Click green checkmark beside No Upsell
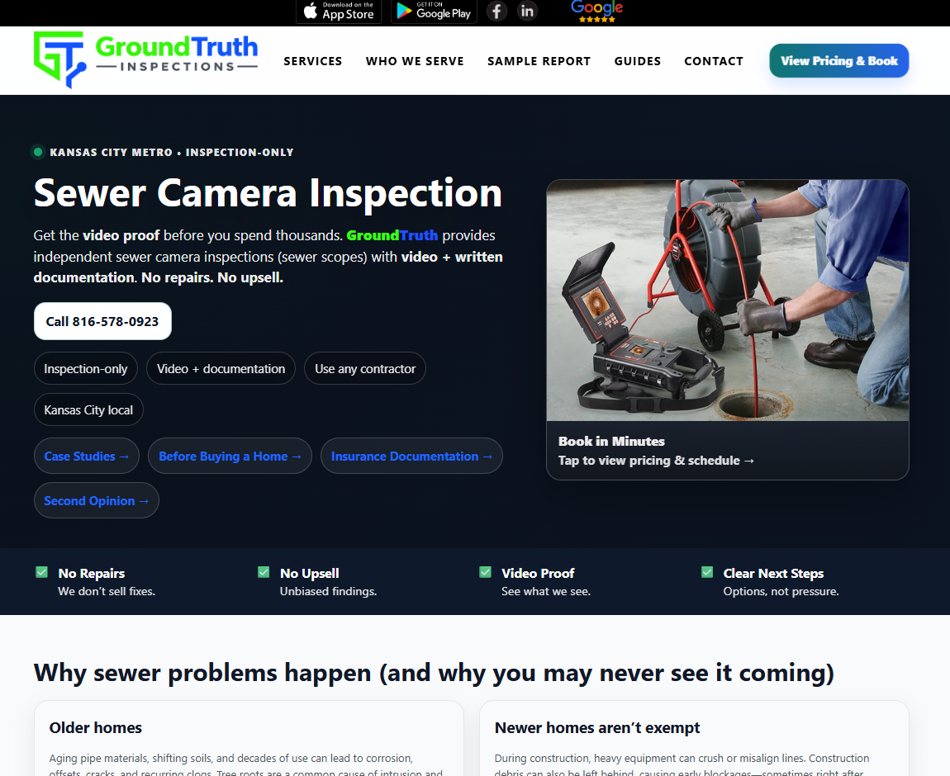Image resolution: width=950 pixels, height=776 pixels. 264,572
